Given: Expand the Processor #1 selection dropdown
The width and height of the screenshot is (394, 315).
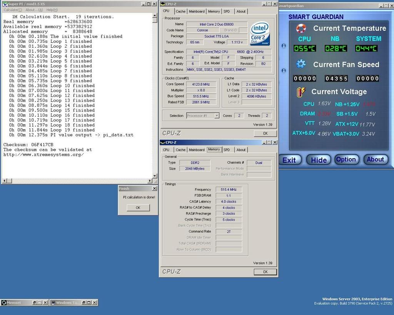Looking at the screenshot, I should (217, 116).
